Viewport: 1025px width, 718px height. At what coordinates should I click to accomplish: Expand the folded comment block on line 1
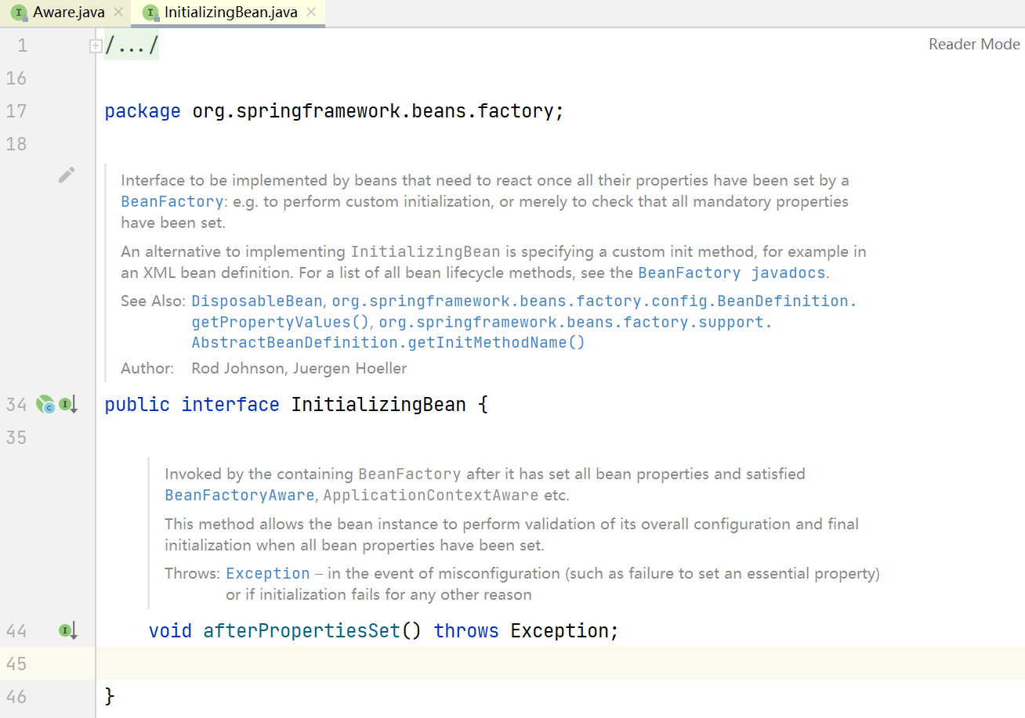(x=96, y=46)
